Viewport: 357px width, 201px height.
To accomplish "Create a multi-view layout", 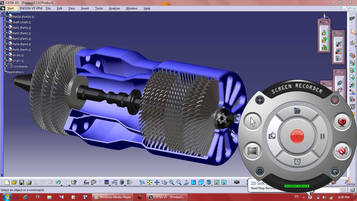I will (193, 182).
